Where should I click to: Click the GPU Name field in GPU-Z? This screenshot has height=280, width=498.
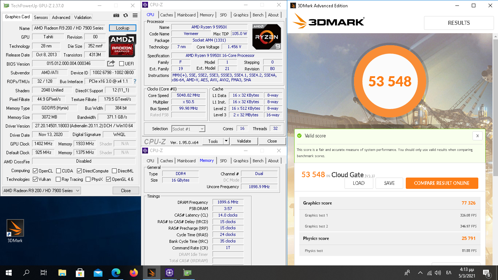tap(69, 28)
